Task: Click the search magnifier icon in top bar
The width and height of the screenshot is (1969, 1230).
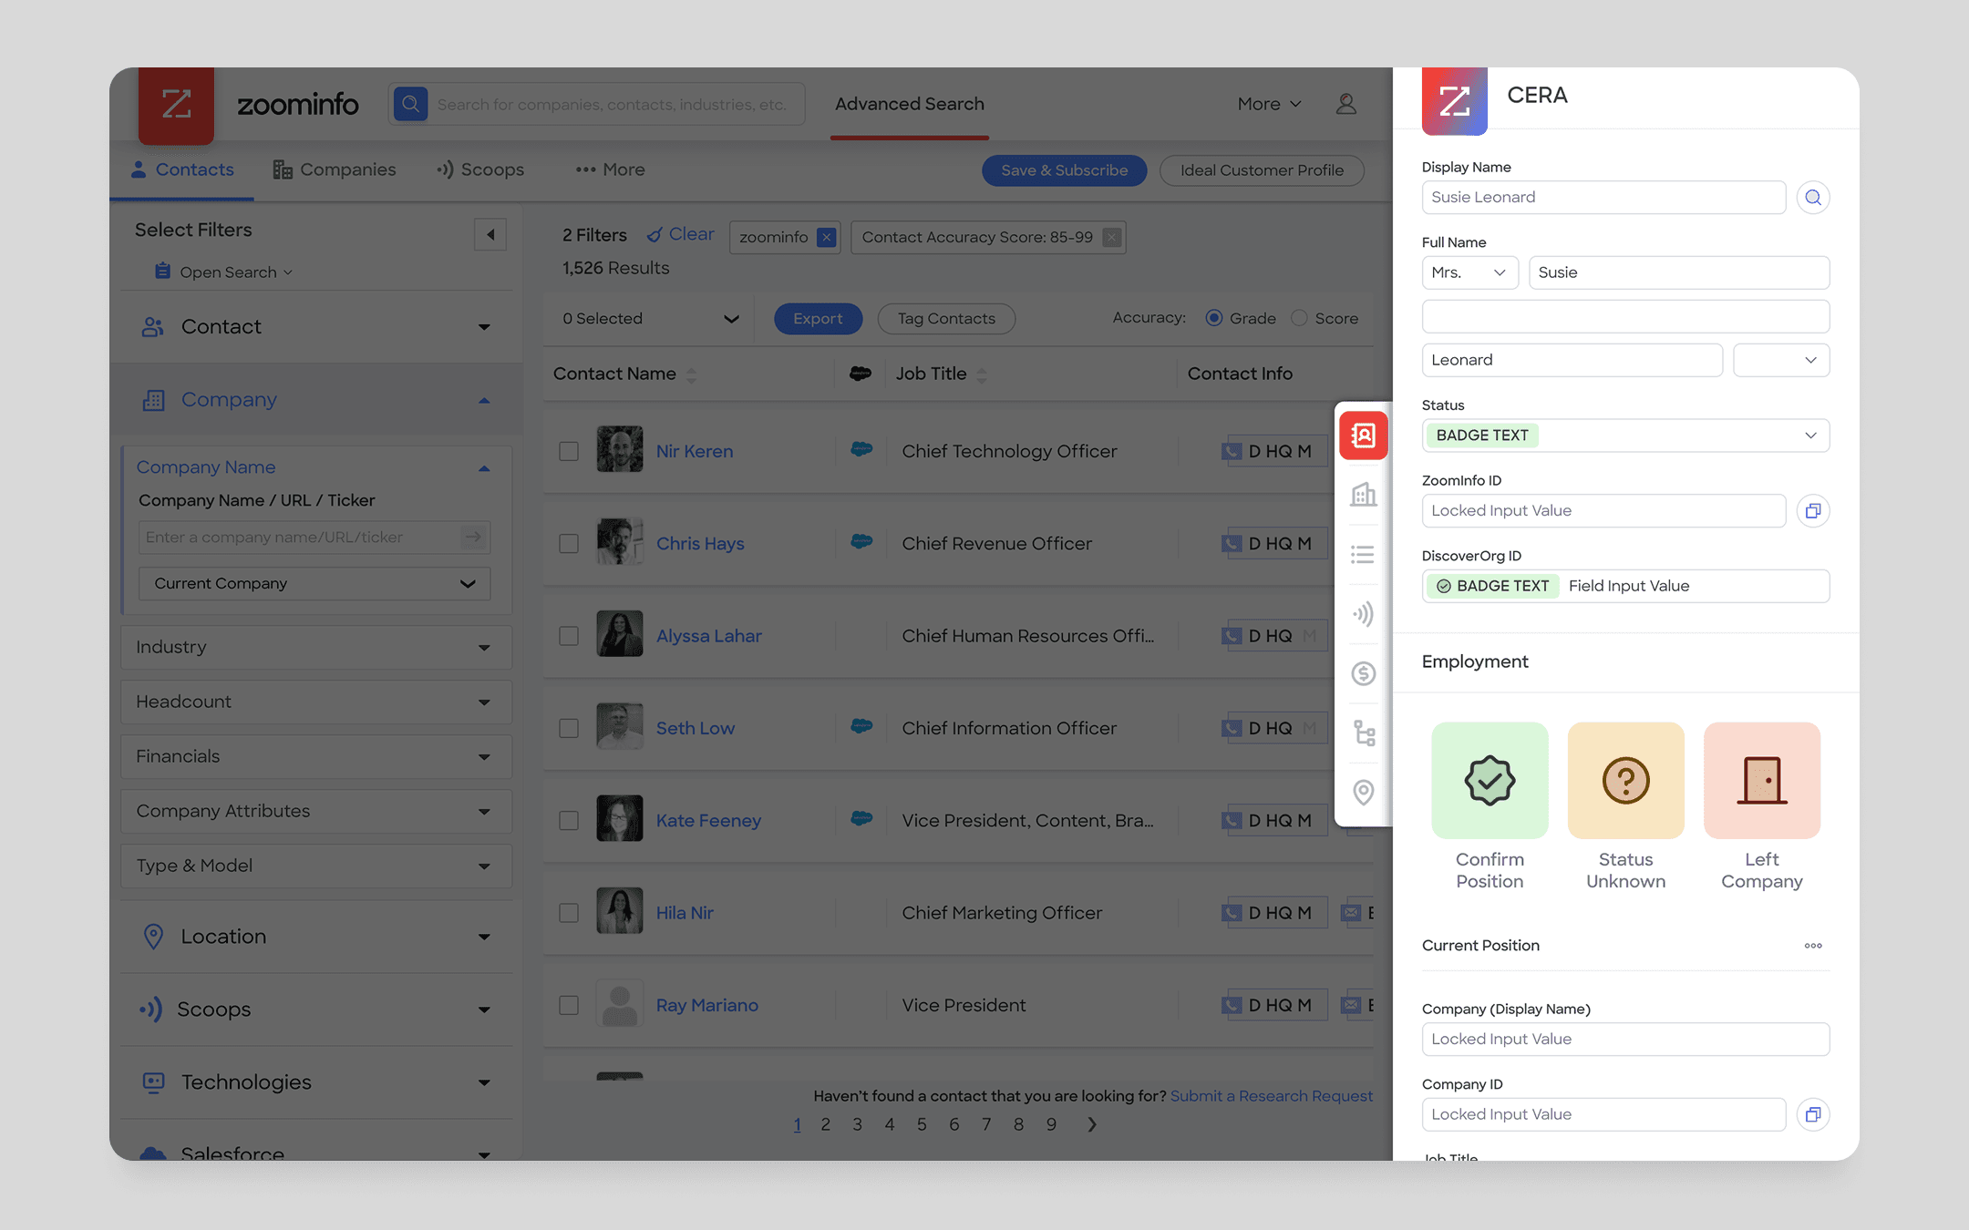Action: [411, 104]
